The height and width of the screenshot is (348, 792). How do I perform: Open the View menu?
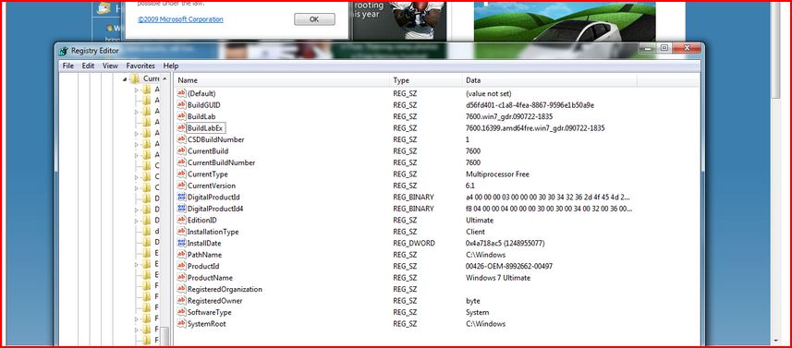[110, 66]
